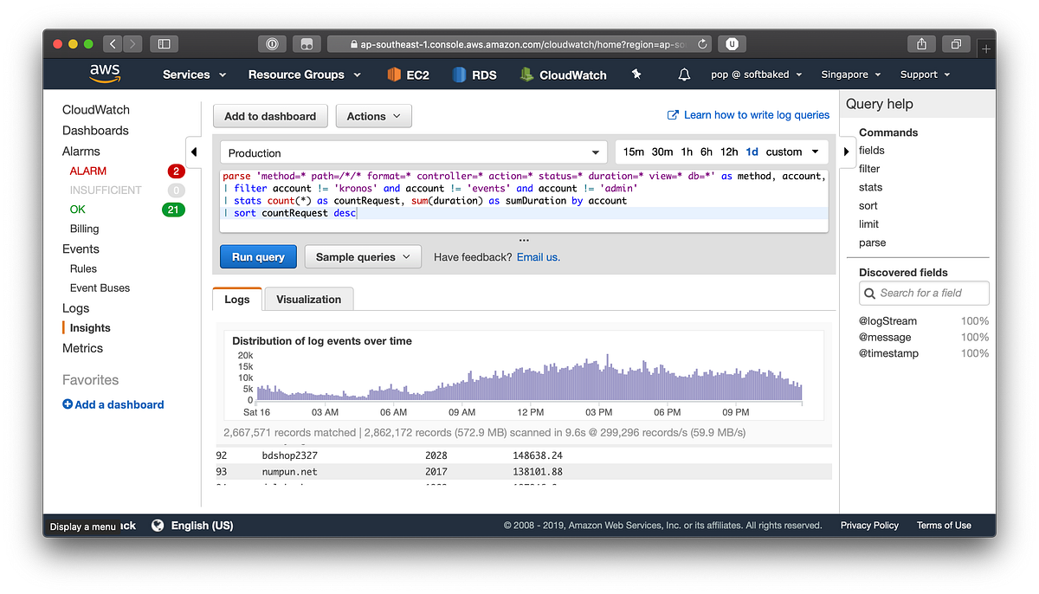Open the browser tab overview icon
This screenshot has height=594, width=1039.
coord(957,43)
